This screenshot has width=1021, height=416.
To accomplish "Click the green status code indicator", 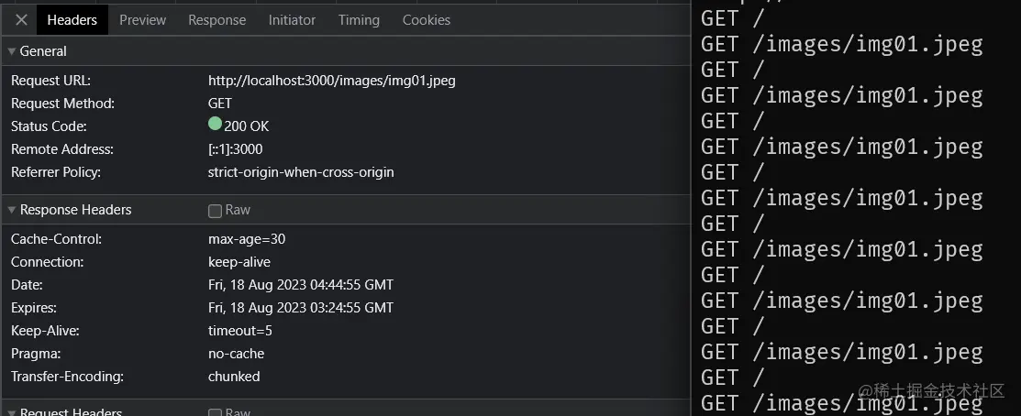I will 215,125.
